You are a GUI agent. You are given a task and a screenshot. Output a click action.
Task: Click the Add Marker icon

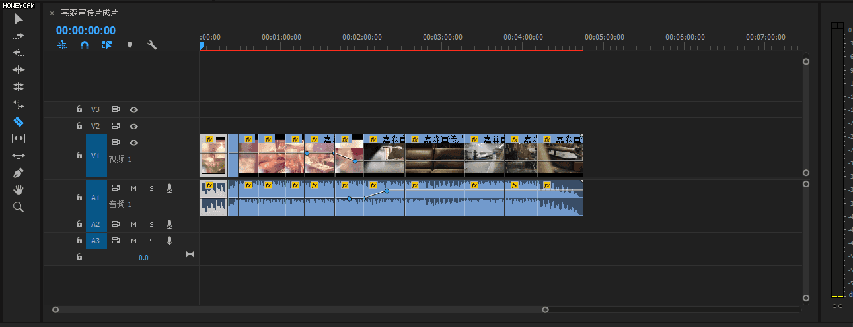pos(130,45)
